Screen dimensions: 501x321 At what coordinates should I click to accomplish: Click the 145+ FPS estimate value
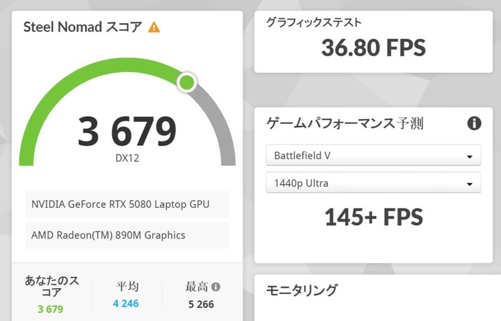(373, 217)
